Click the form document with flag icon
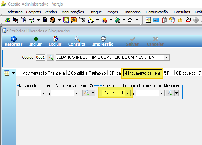 [131, 20]
